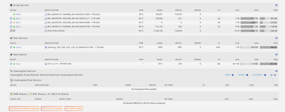Open the Cache device link
285x112 pixels.
(18, 47)
